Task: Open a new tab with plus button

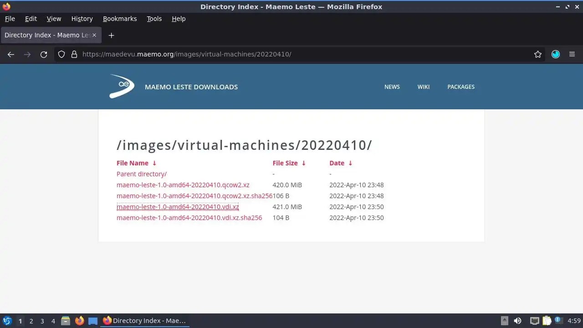Action: pos(111,35)
